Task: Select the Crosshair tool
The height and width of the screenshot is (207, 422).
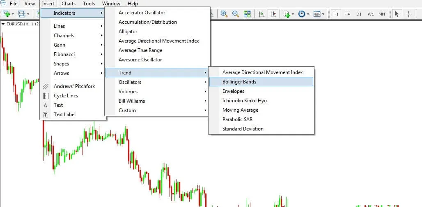Action: 408,14
